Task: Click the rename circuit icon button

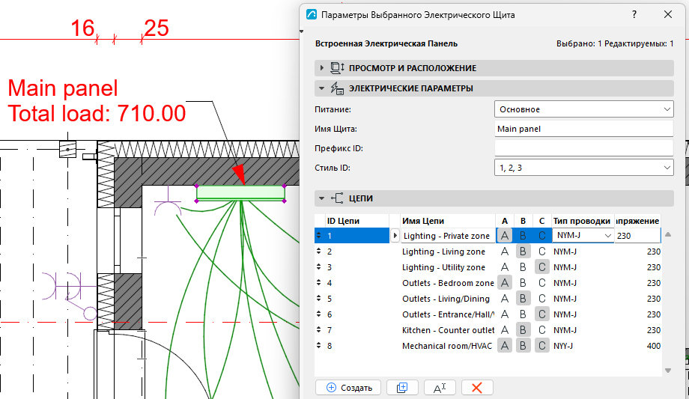Action: coord(440,388)
